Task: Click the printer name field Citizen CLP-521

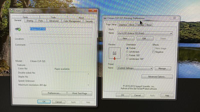Action: point(60,29)
